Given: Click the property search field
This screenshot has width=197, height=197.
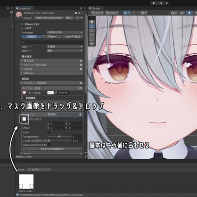Looking at the screenshot, I should (52, 42).
